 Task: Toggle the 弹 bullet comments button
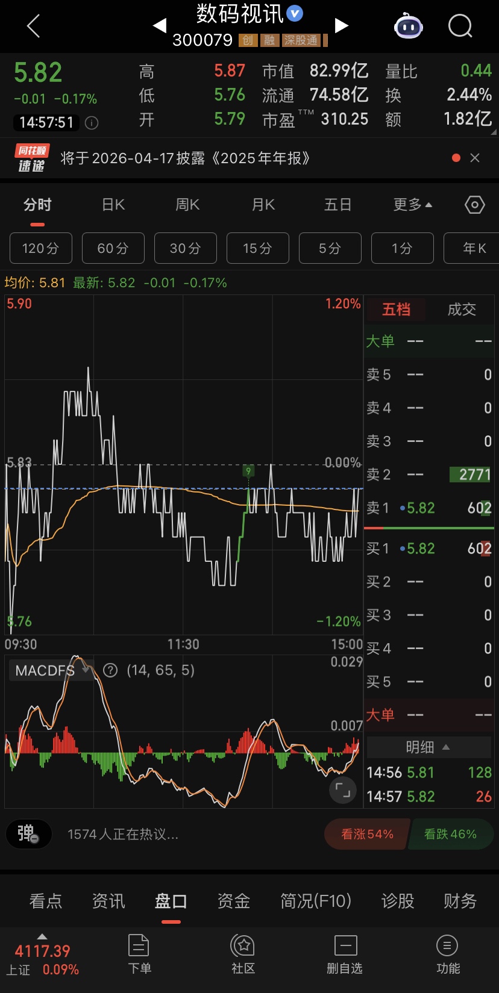28,834
